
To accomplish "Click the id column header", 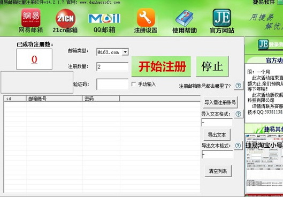I will tap(15, 98).
